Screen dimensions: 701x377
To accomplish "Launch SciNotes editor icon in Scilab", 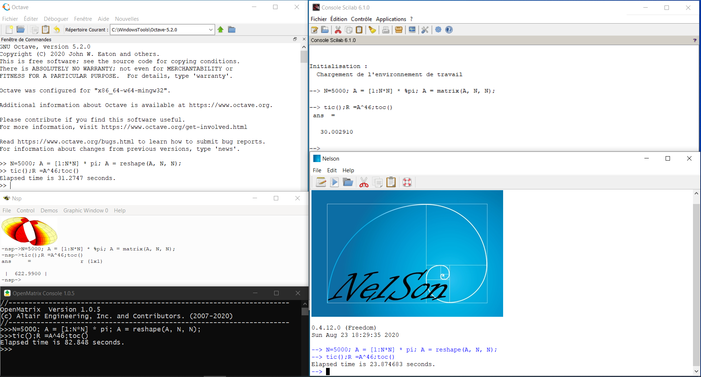I will coord(314,30).
